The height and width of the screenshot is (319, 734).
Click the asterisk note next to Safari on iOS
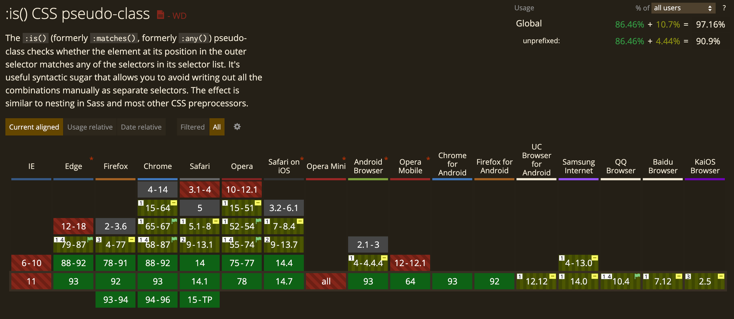click(302, 159)
